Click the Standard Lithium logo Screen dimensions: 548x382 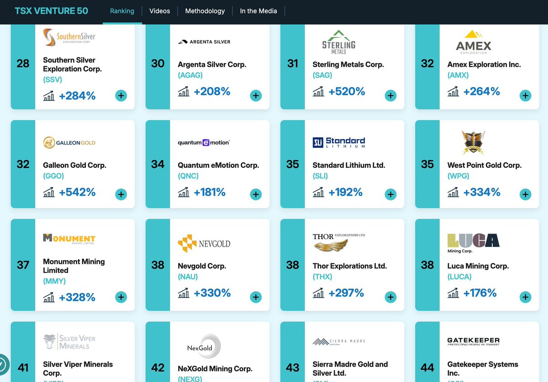pos(339,143)
